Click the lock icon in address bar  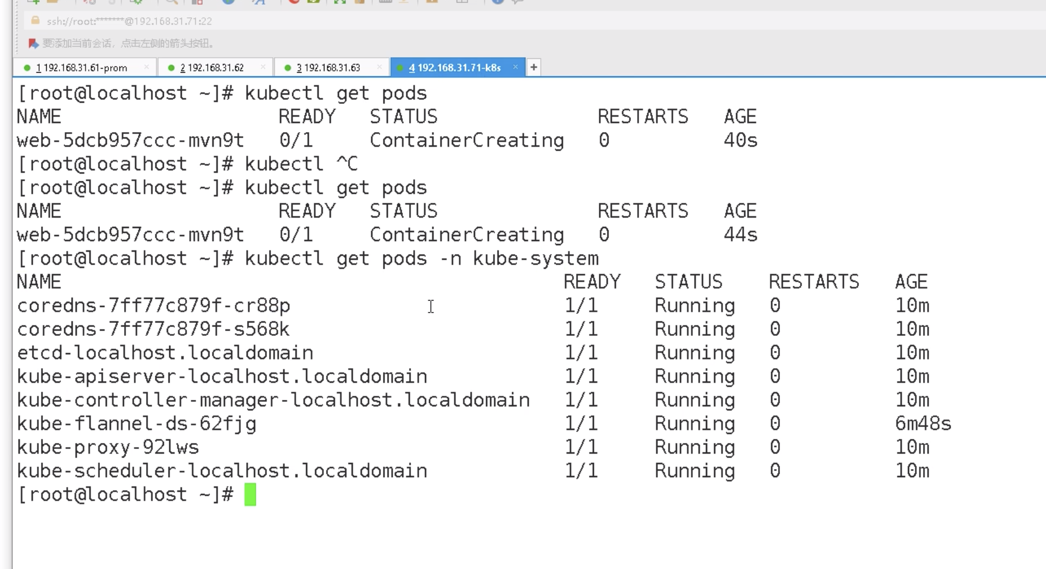click(35, 21)
